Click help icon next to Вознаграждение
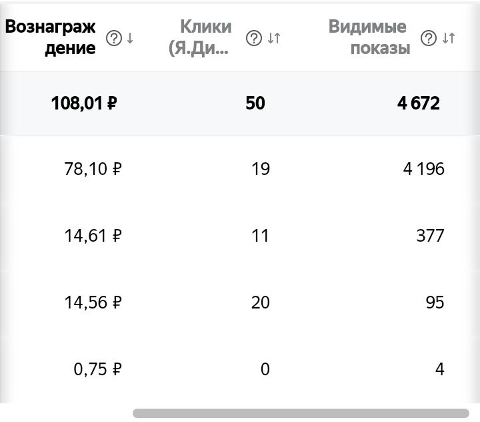 pyautogui.click(x=114, y=39)
